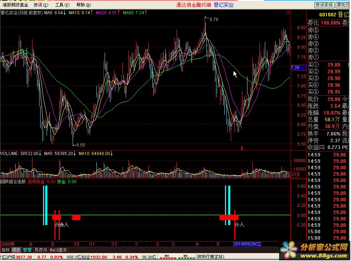
Task: Open the 资讯(I) menu
Action: (x=41, y=5)
